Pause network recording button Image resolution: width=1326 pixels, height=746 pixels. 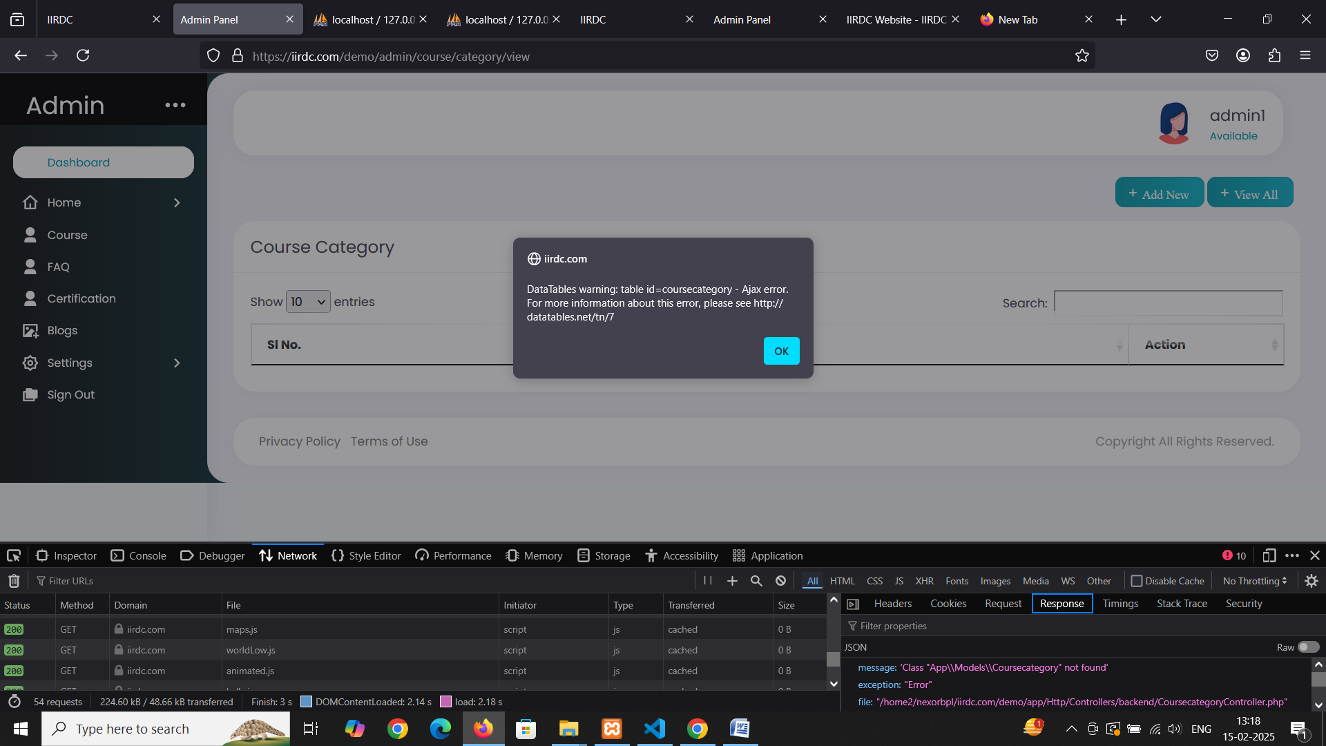[708, 581]
